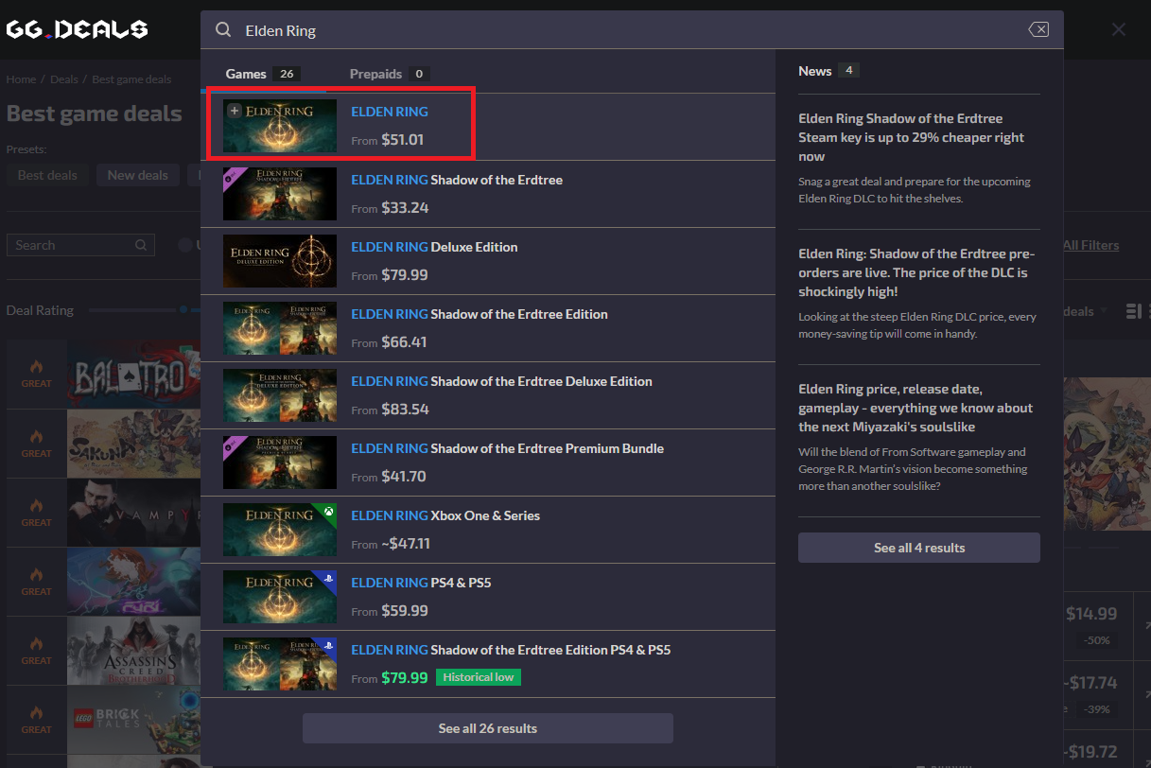The height and width of the screenshot is (768, 1151).
Task: Open Shadow of the Erdtree Edition PS4 & PS5
Action: click(x=488, y=664)
